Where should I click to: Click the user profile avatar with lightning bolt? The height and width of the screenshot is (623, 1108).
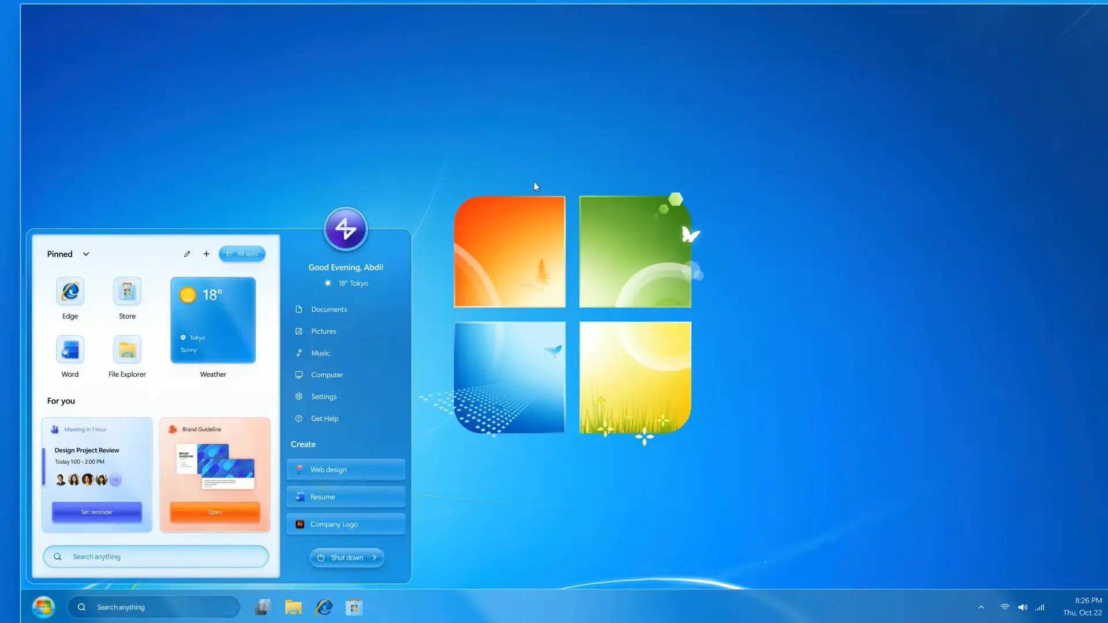pyautogui.click(x=346, y=228)
